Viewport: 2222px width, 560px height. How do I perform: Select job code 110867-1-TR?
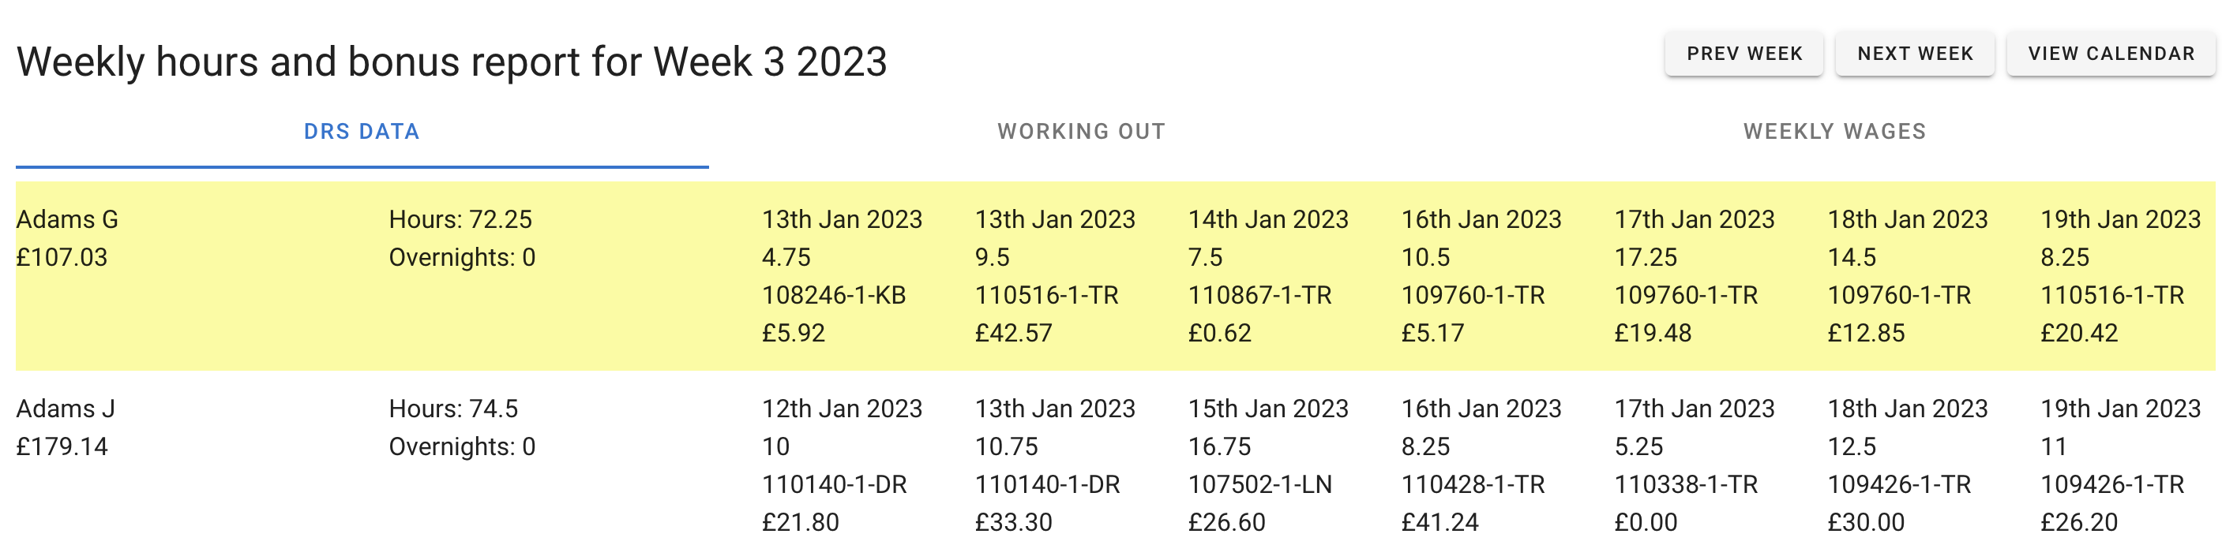(1259, 296)
